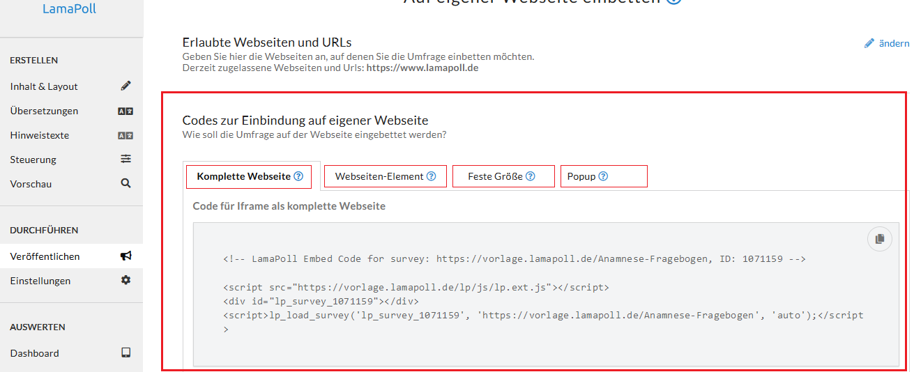Viewport: 914px width, 372px height.
Task: Click the magnifier icon beside Vorschau
Action: (x=125, y=183)
